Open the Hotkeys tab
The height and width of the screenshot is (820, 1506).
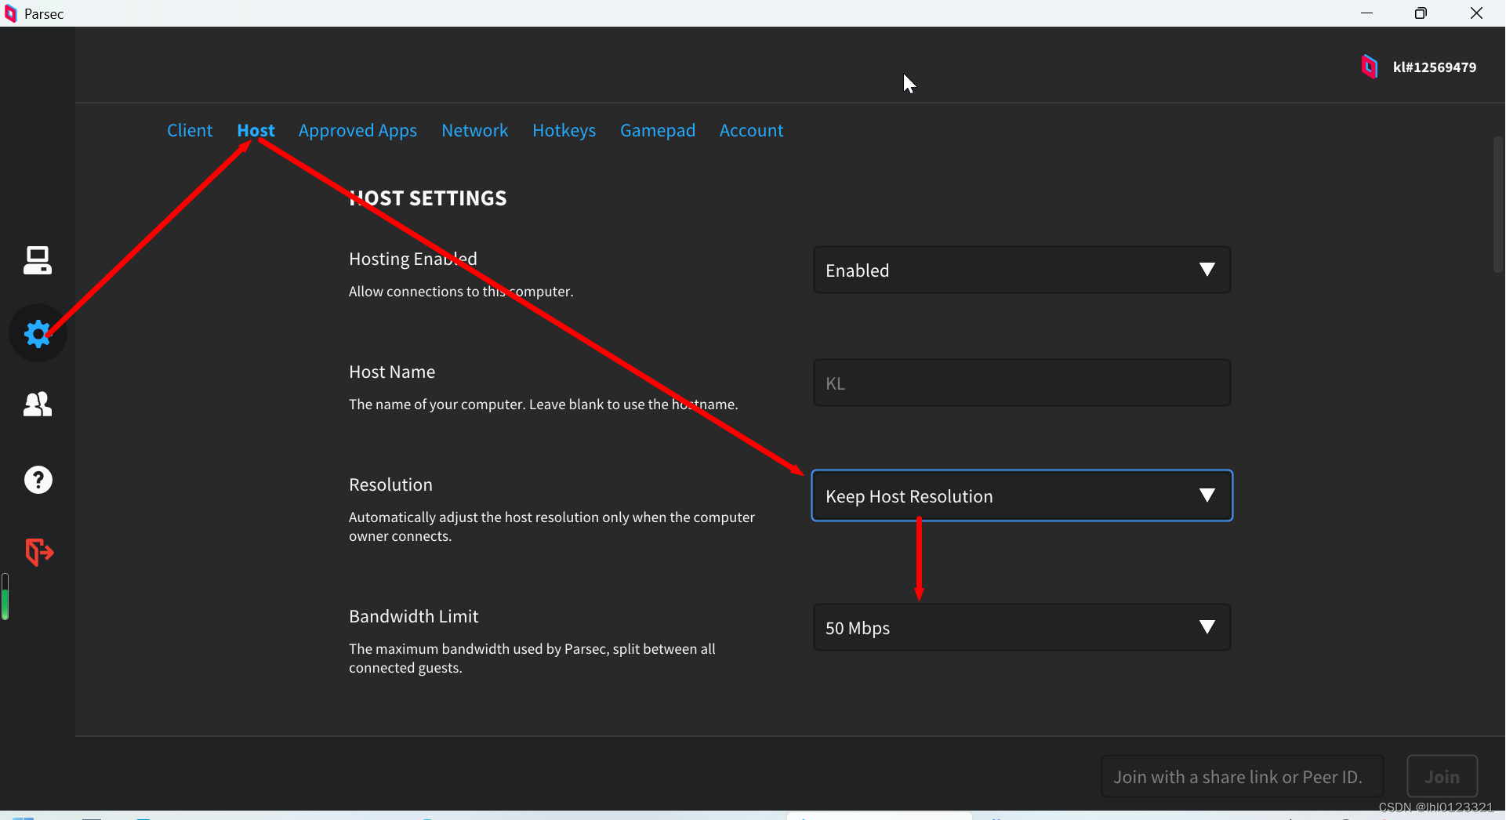564,130
